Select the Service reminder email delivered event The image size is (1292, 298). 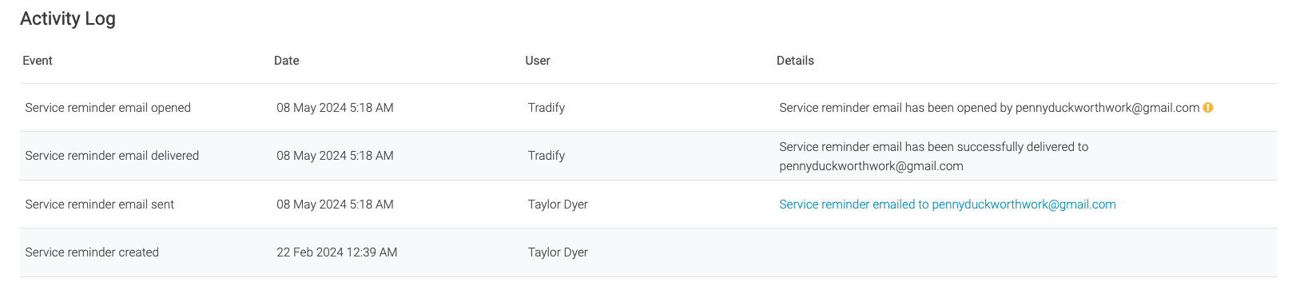pos(112,156)
